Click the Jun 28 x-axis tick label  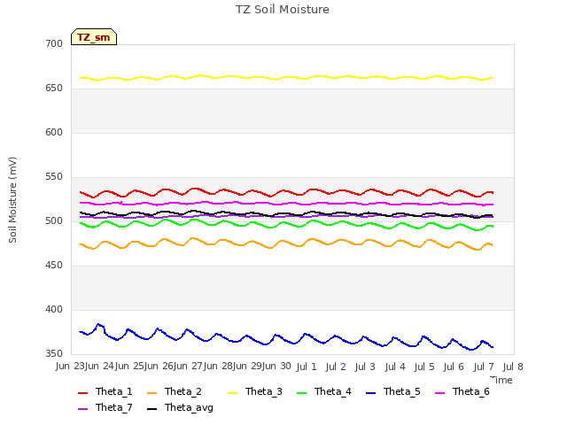coord(219,367)
